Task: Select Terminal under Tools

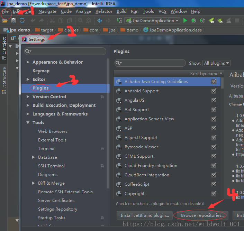Action: coord(47,148)
